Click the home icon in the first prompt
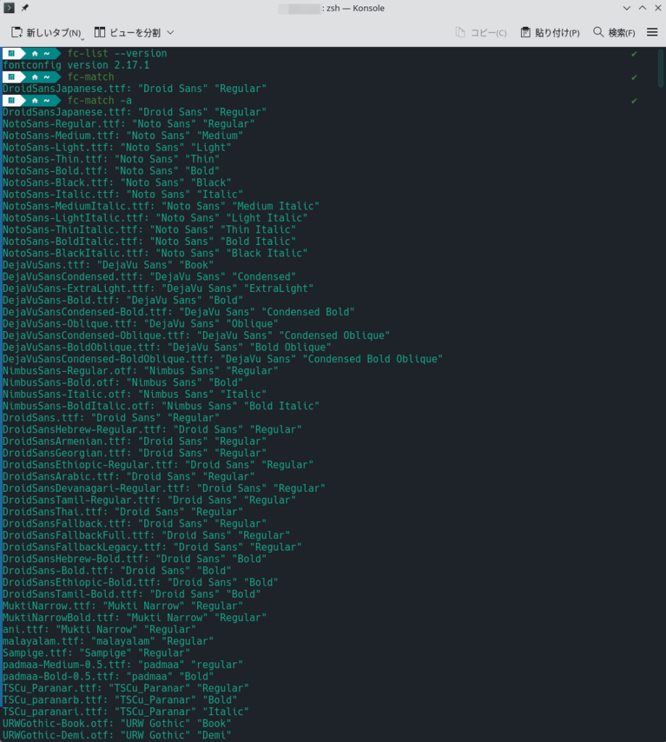Viewport: 666px width, 742px height. point(33,54)
